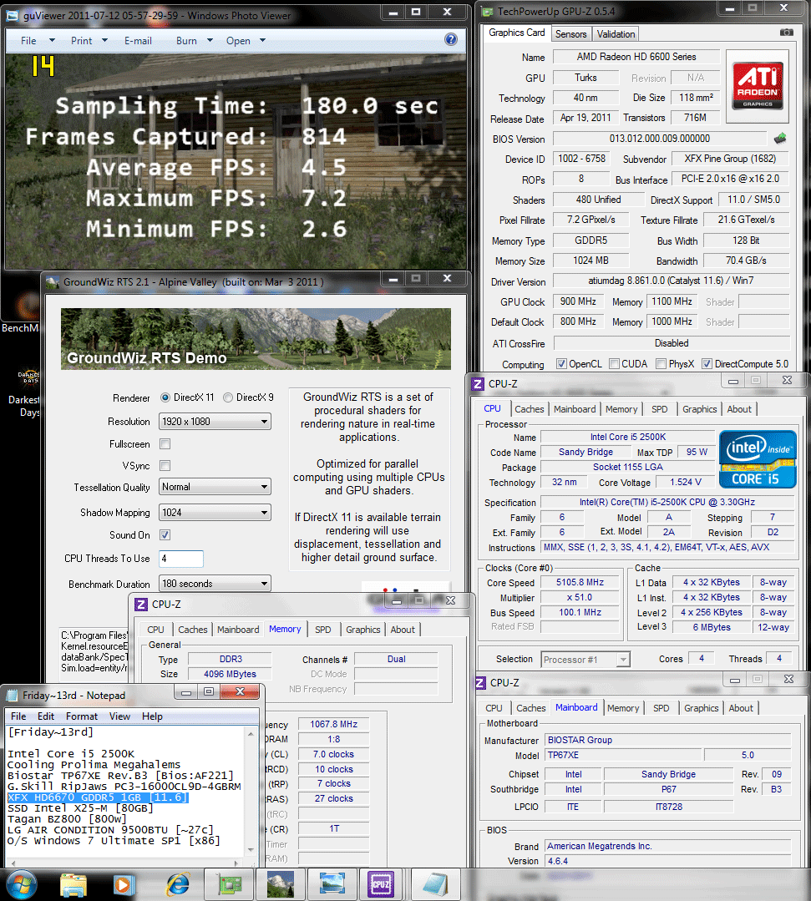This screenshot has height=901, width=811.
Task: Open the Tessellation Quality dropdown
Action: click(215, 487)
